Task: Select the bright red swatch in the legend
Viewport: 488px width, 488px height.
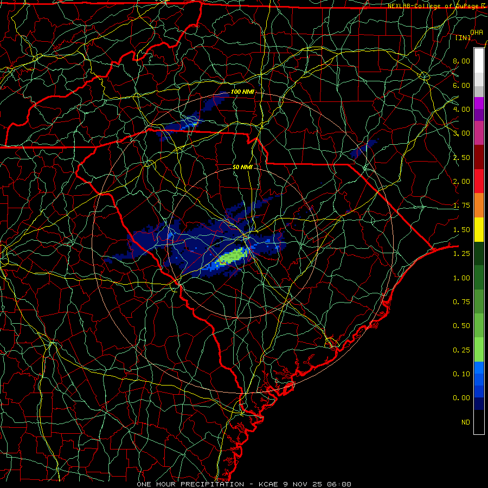Action: point(479,182)
